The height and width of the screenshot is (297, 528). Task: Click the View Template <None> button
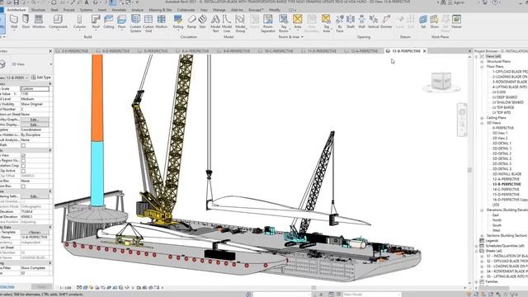pos(35,232)
